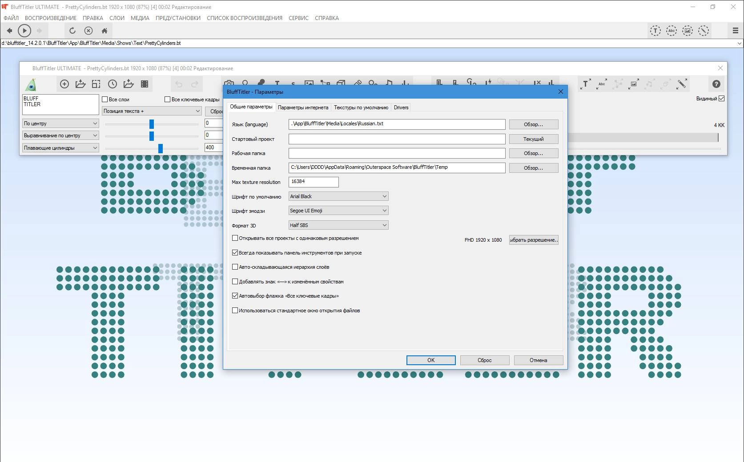
Task: Click the third slider with value 400
Action: coord(161,148)
